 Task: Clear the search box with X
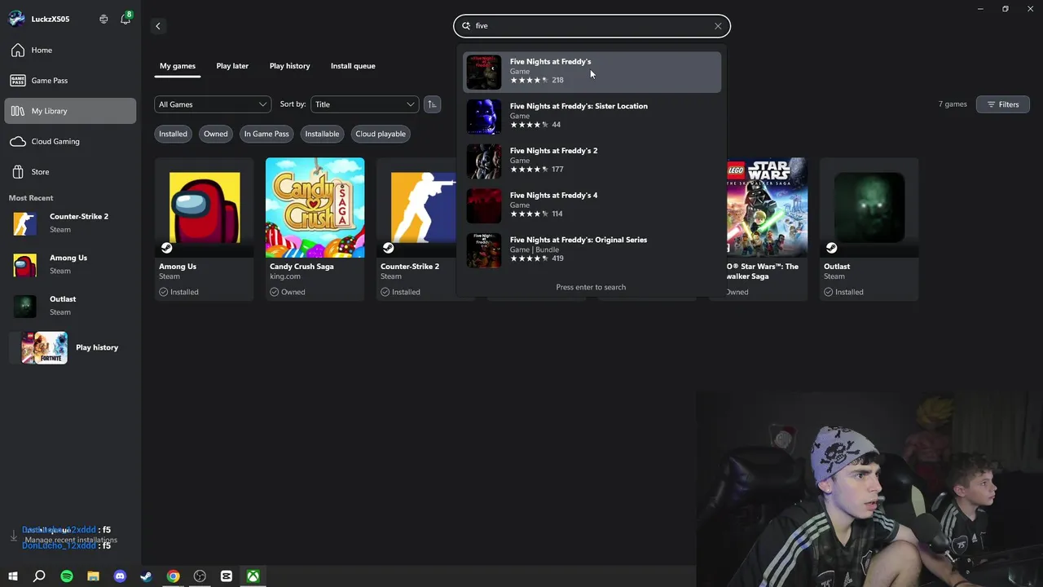pos(718,26)
